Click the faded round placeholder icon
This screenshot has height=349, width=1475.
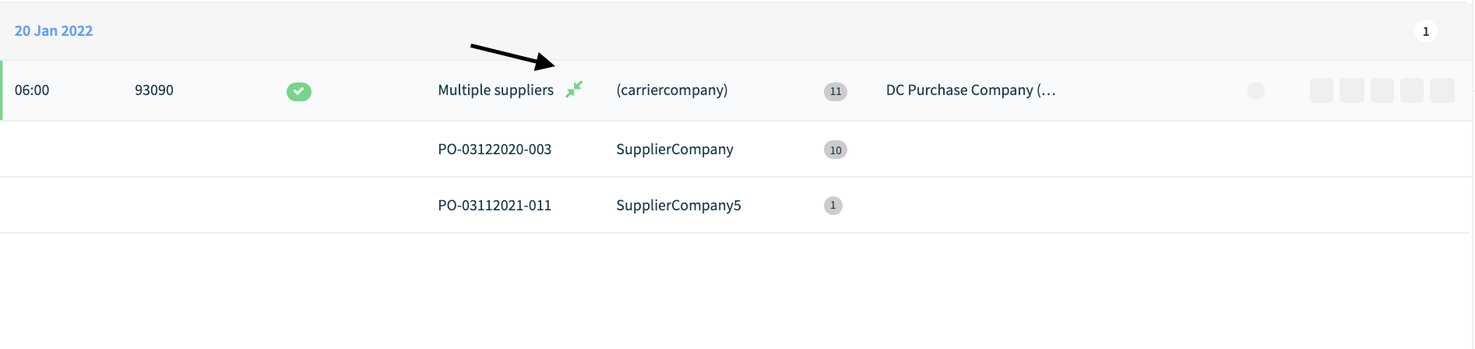(x=1256, y=90)
